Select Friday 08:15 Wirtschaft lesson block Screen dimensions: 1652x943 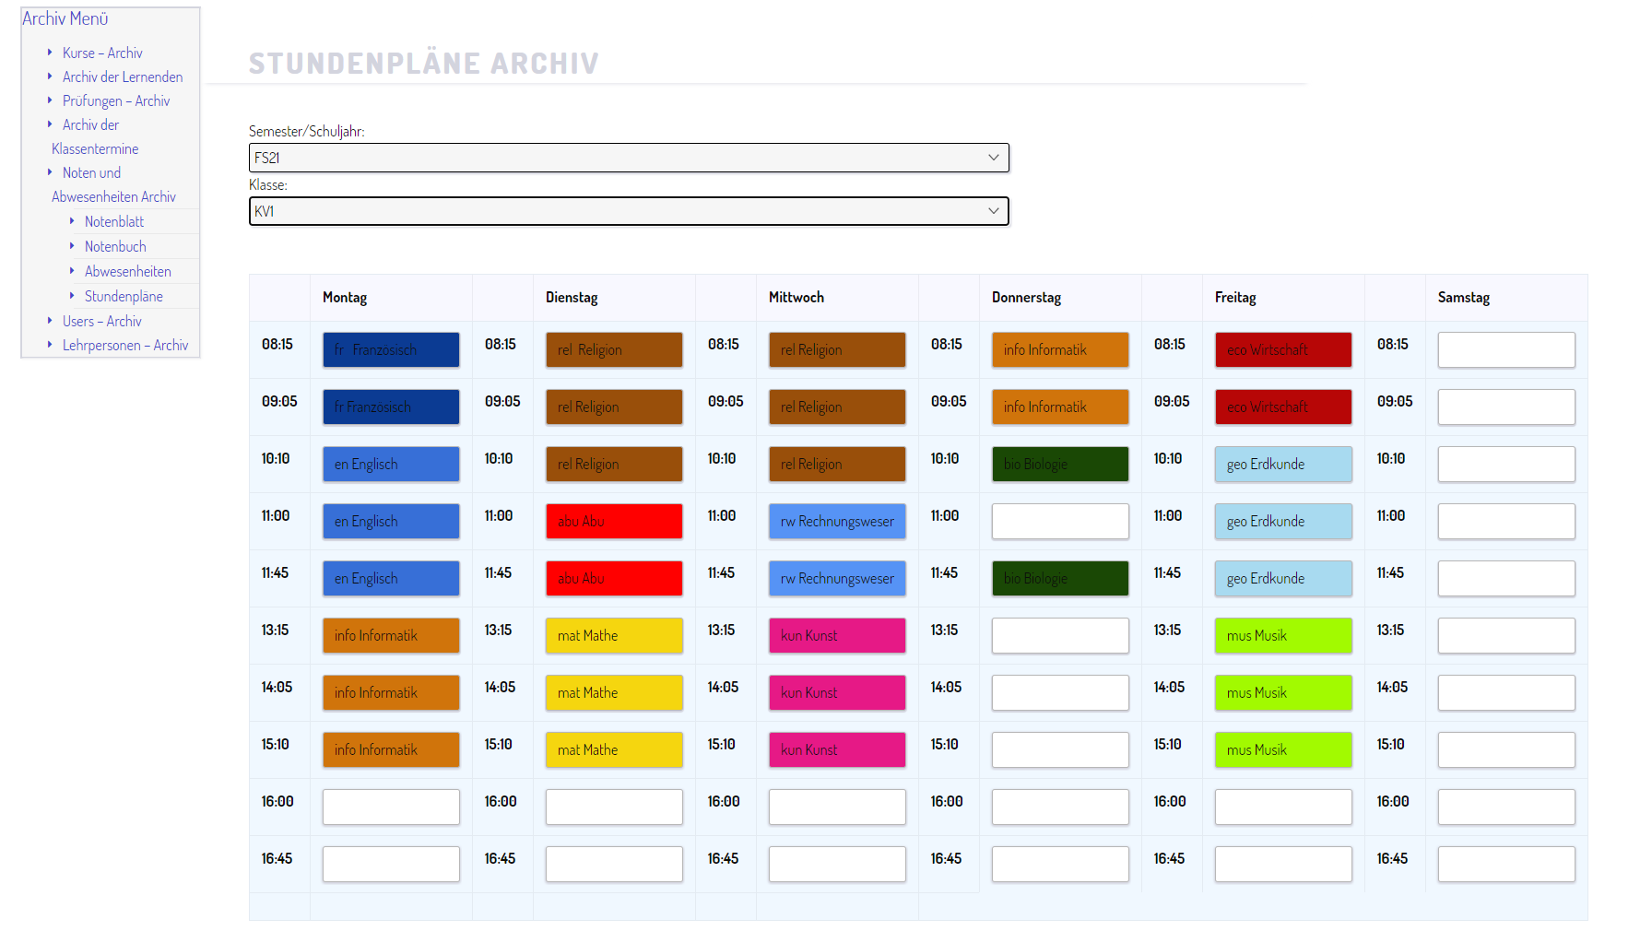pos(1283,350)
